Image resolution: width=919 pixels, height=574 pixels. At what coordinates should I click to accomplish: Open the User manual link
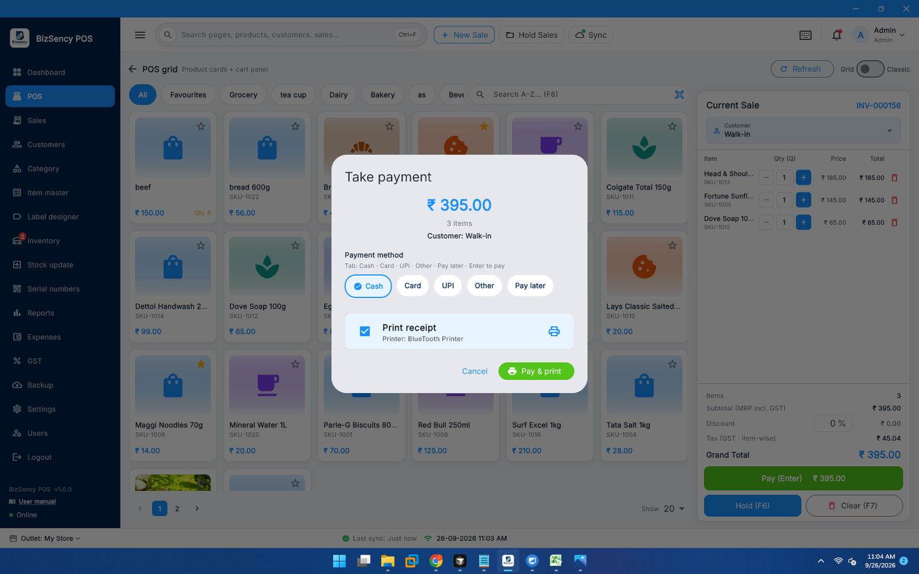click(x=37, y=502)
